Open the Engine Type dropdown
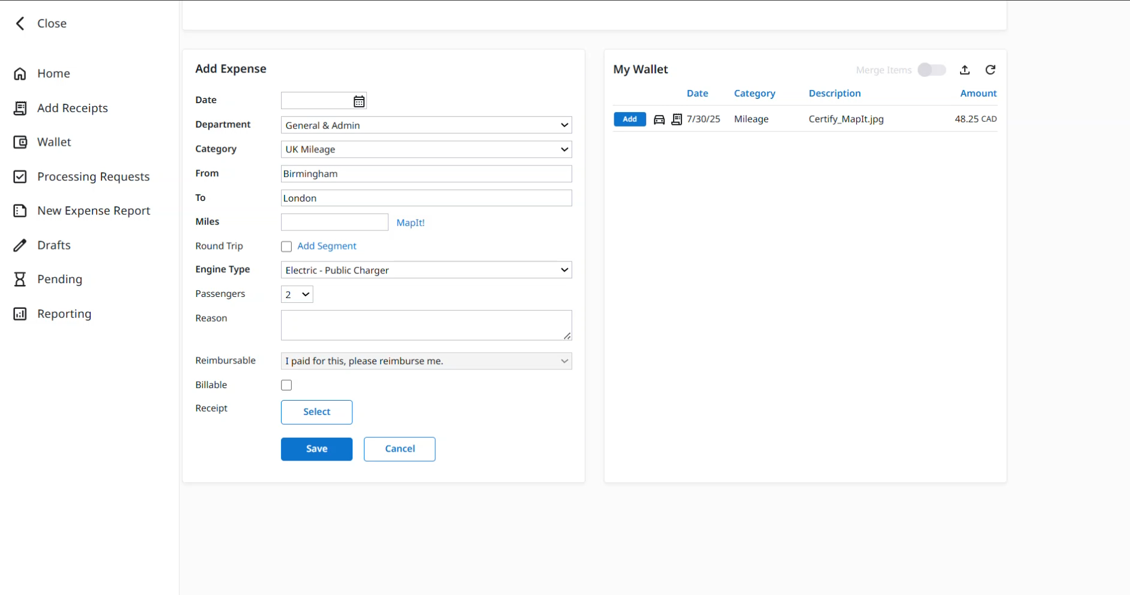Viewport: 1130px width, 595px height. click(426, 271)
